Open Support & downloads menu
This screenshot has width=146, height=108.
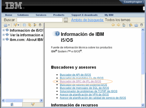[84, 15]
